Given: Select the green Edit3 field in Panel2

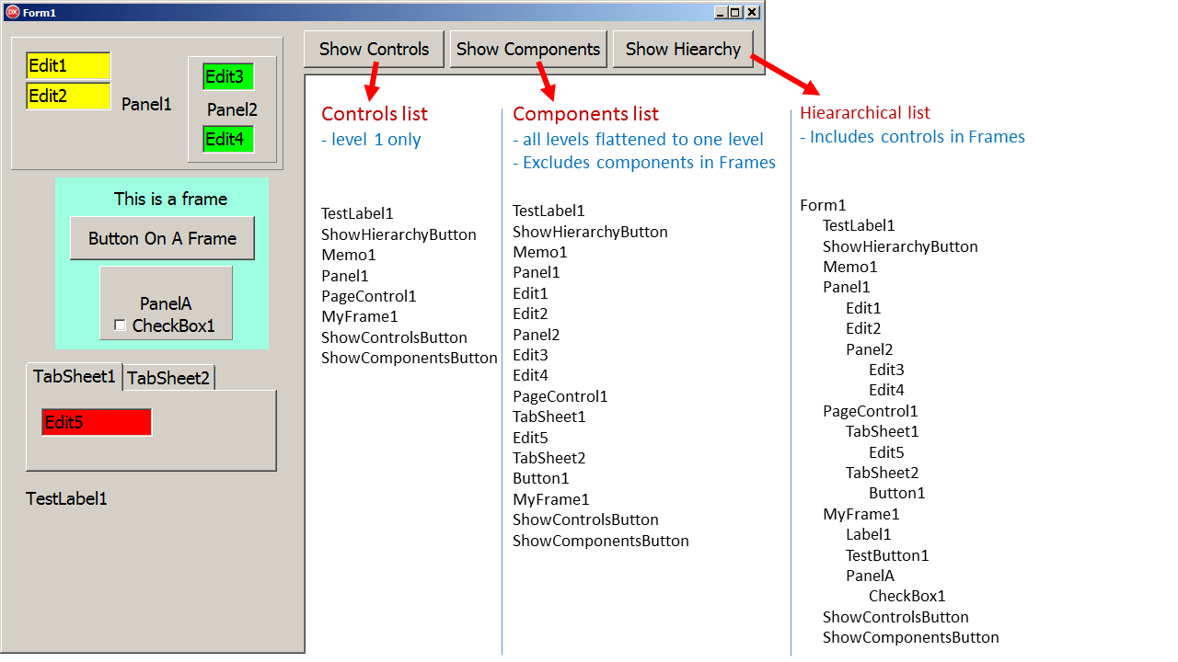Looking at the screenshot, I should click(226, 77).
